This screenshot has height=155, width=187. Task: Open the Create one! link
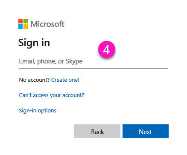(65, 80)
